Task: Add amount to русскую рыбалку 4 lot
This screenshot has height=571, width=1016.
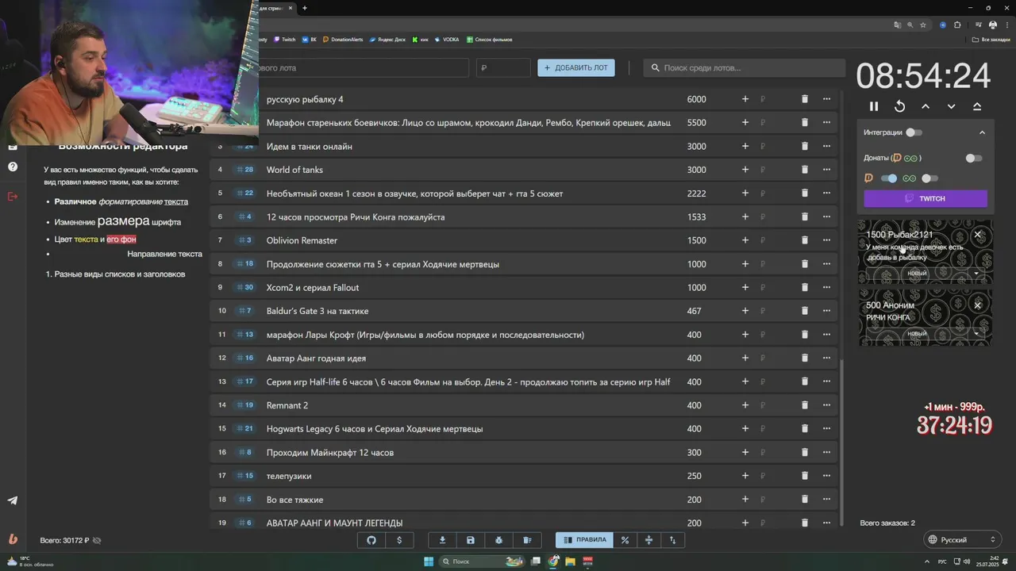Action: [x=745, y=99]
